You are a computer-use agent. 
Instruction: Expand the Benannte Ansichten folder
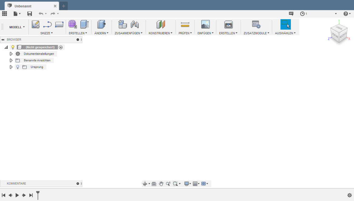[11, 60]
